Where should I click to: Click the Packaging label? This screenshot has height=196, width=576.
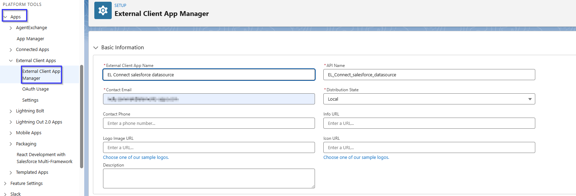(26, 144)
